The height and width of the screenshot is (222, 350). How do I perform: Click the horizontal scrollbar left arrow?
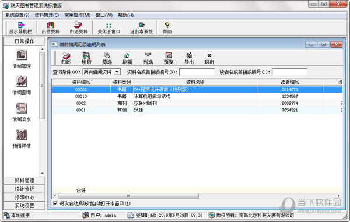[x=55, y=196]
